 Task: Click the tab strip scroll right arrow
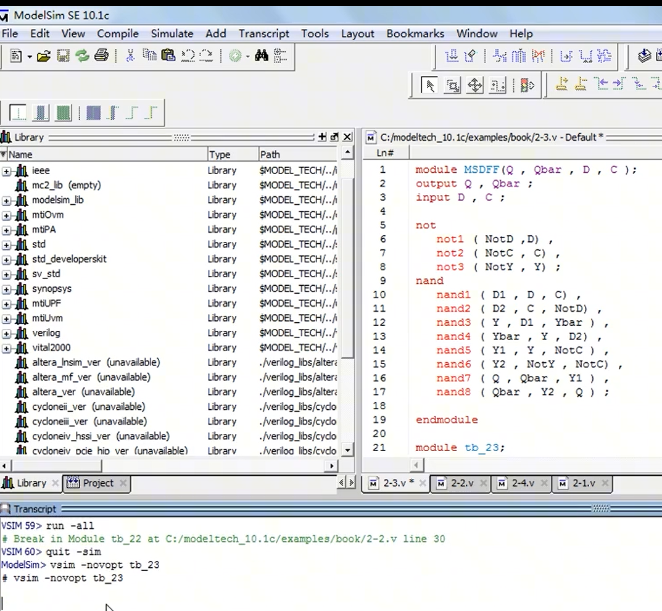tap(351, 482)
